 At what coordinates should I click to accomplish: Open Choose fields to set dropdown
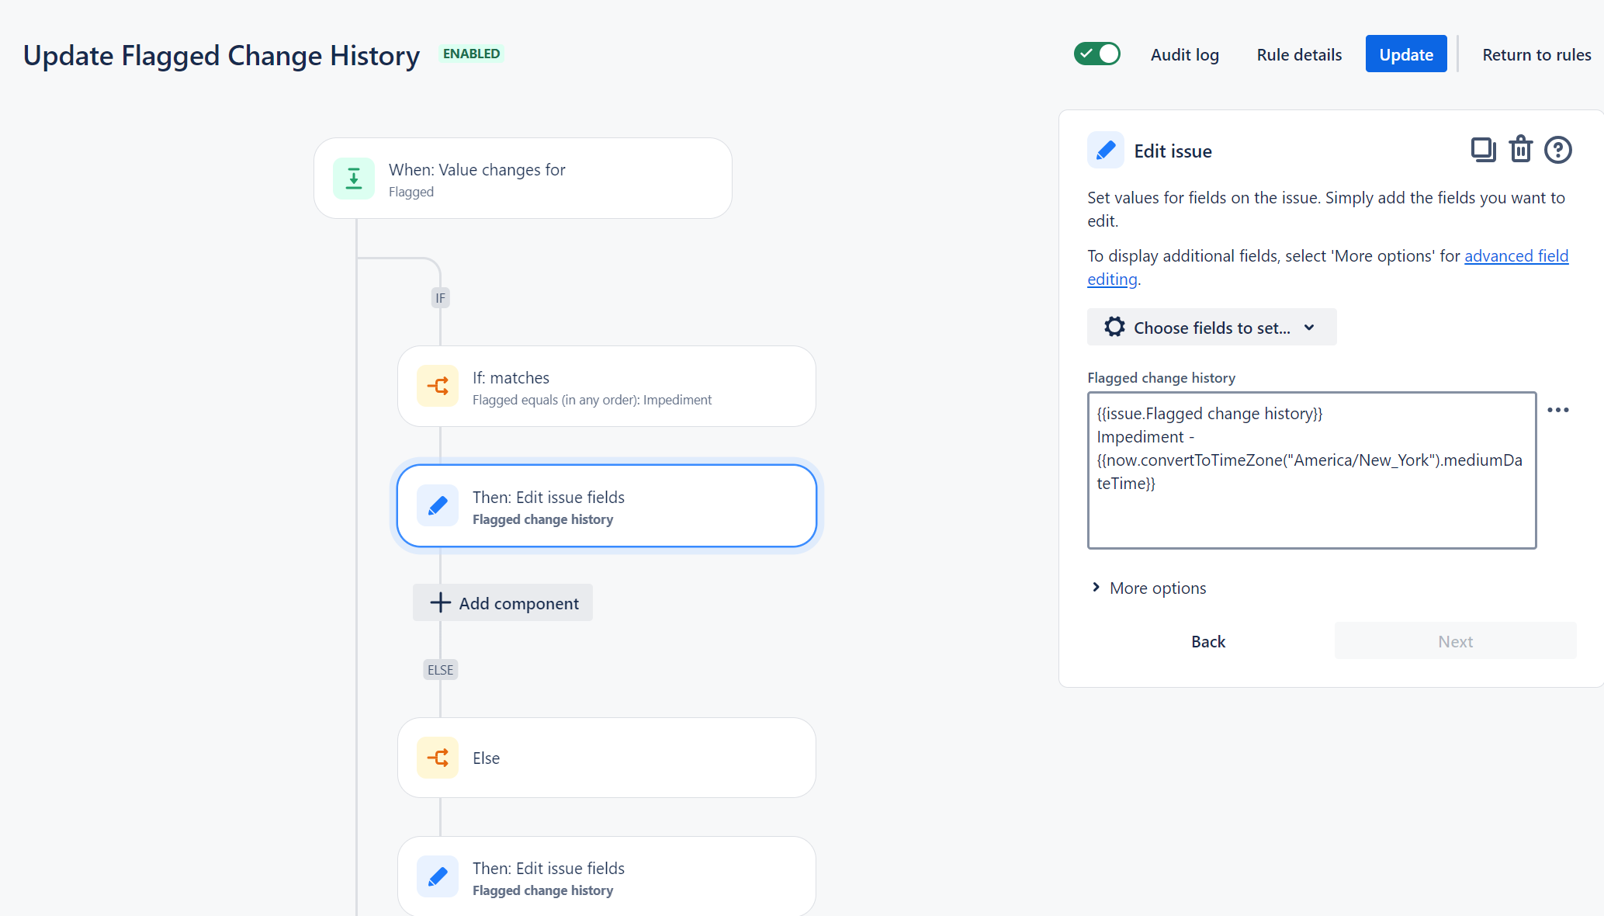click(1211, 328)
